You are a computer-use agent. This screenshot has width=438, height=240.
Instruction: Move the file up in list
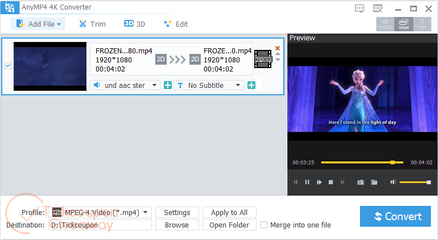point(278,54)
